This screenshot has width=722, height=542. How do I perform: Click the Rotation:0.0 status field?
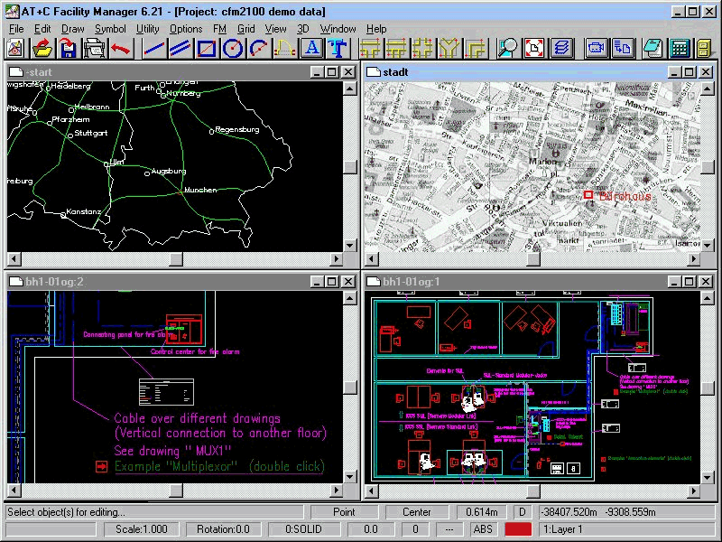pos(222,529)
